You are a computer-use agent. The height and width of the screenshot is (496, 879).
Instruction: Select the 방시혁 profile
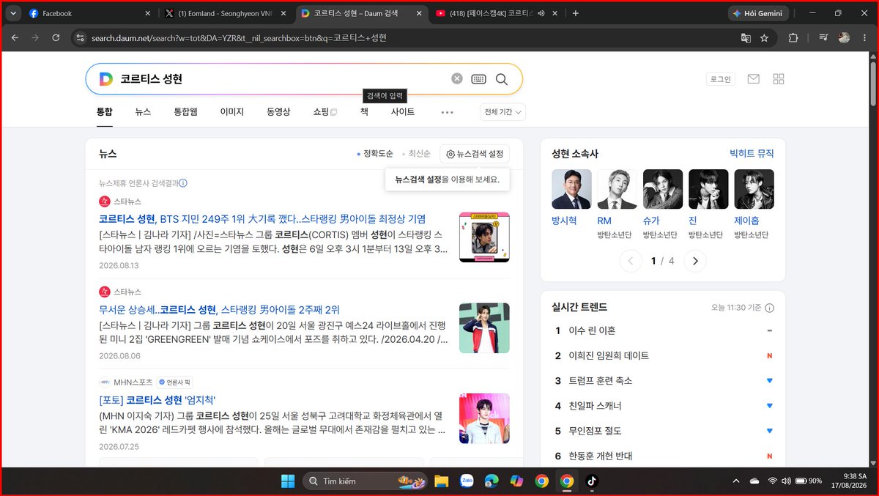571,198
